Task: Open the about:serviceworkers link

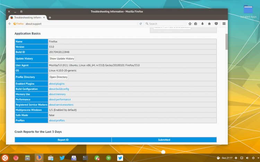Action: [61, 105]
